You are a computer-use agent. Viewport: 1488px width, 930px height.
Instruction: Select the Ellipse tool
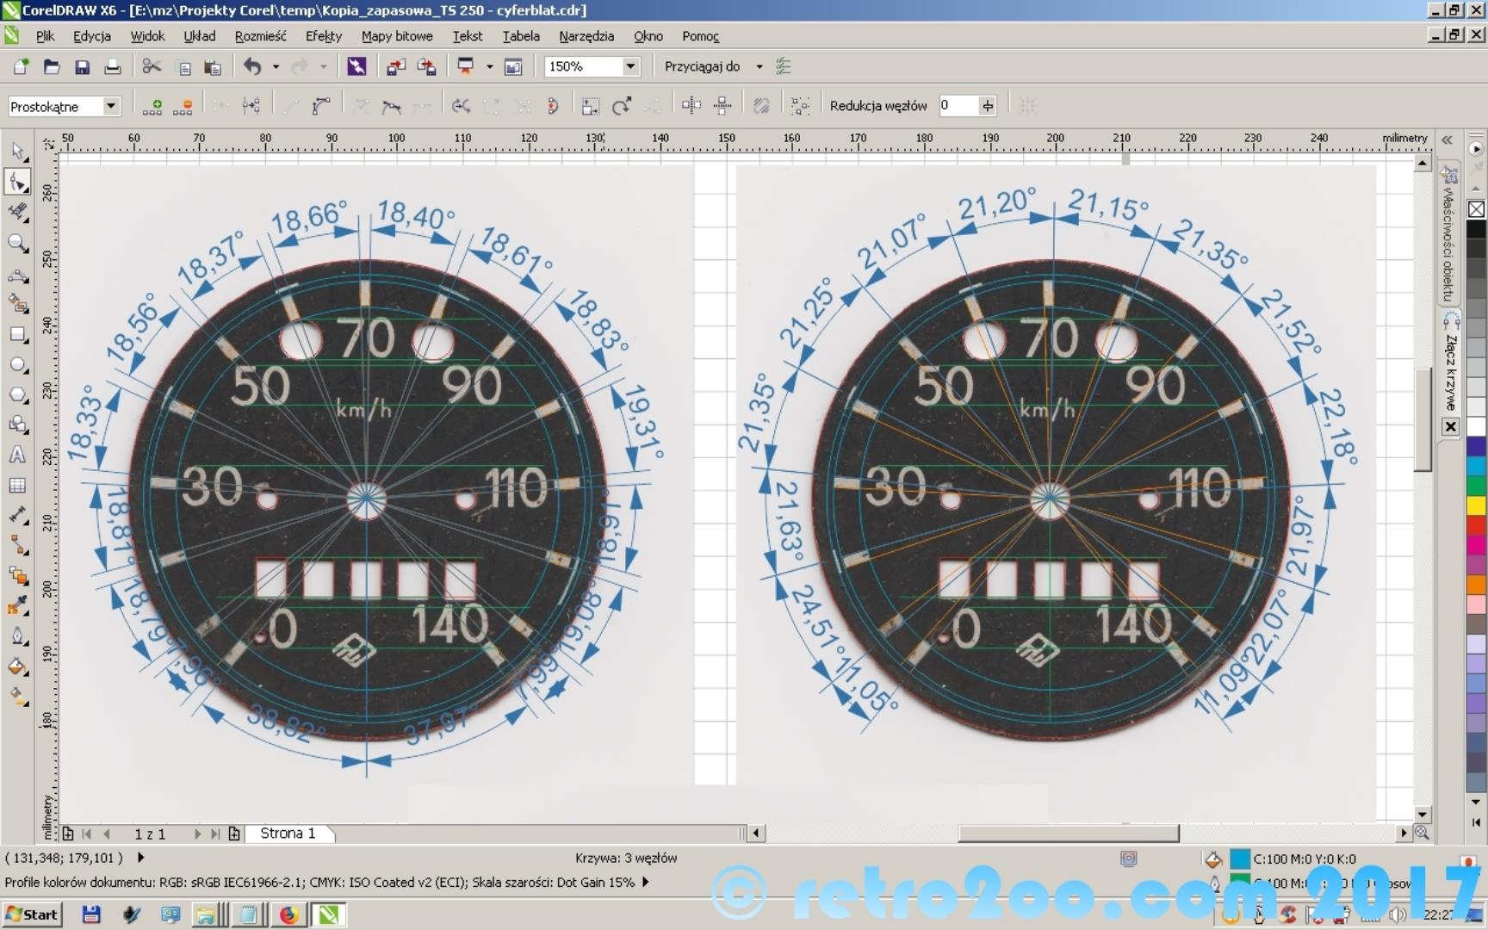(17, 365)
